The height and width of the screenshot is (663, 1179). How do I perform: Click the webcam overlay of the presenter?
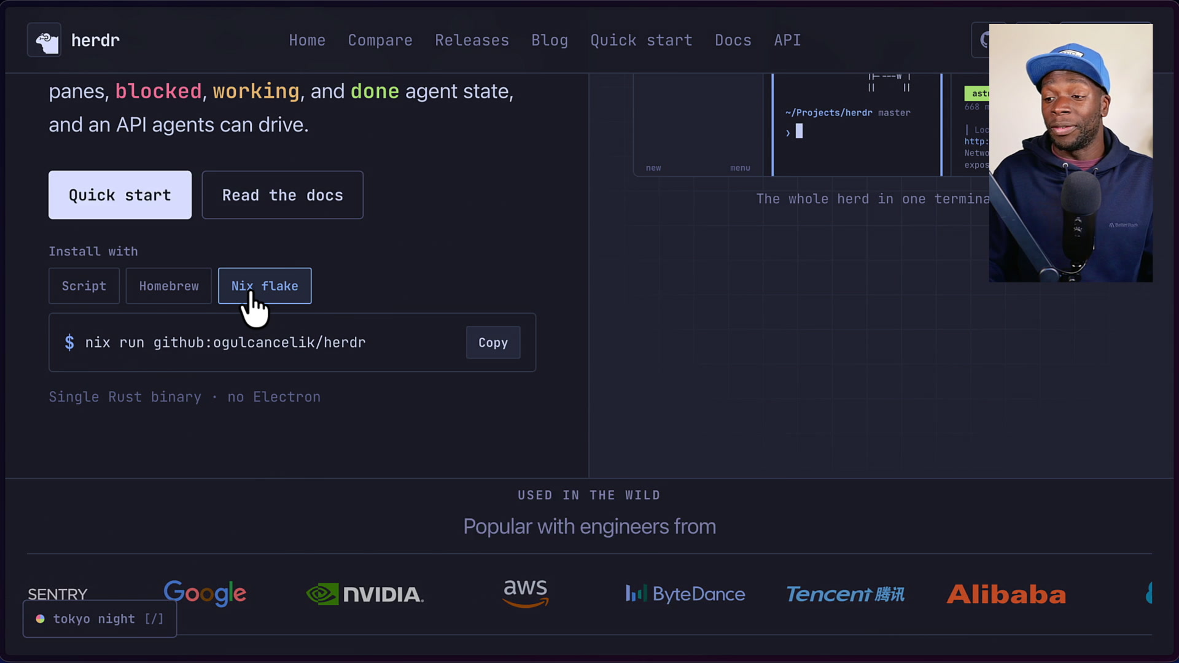coord(1071,153)
